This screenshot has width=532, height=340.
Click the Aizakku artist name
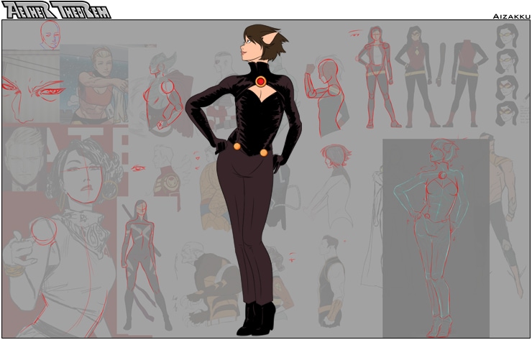tap(510, 15)
